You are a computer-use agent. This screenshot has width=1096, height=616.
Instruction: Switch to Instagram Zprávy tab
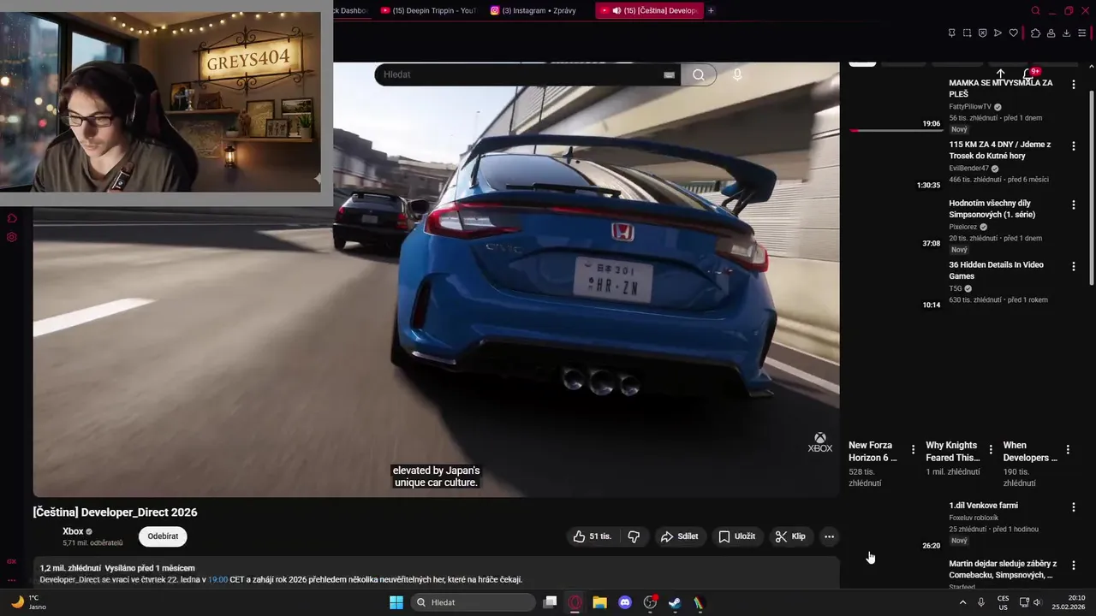[x=538, y=10]
